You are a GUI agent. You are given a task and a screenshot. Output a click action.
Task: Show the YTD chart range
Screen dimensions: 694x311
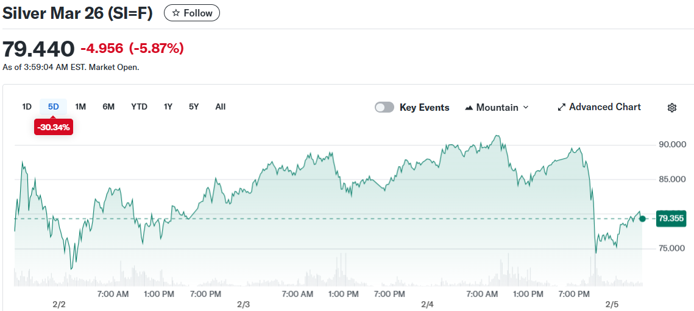[x=139, y=107]
